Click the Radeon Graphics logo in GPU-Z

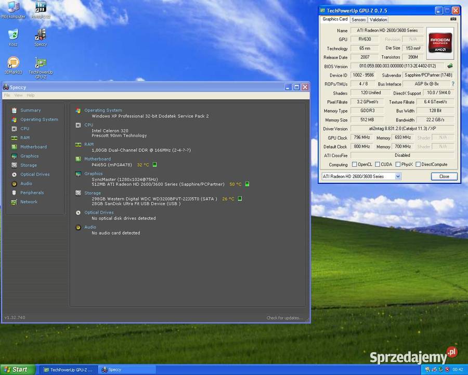coord(440,43)
